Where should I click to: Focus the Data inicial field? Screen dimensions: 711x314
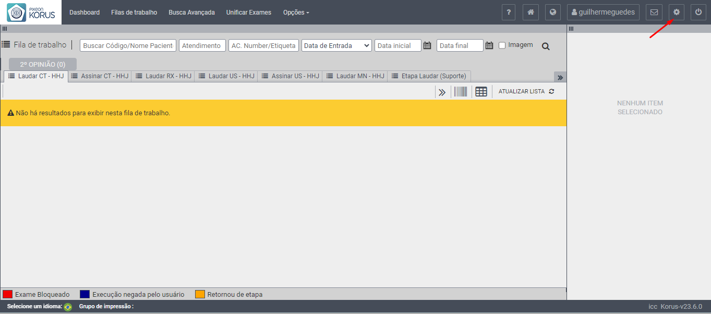(397, 45)
